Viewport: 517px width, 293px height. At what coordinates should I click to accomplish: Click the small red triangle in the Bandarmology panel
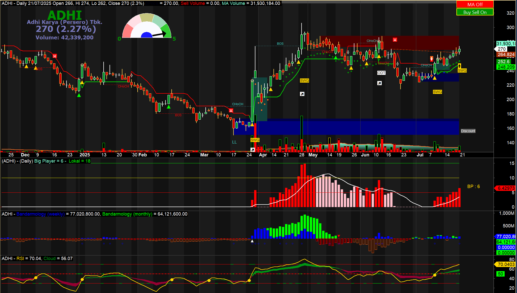pos(339,236)
